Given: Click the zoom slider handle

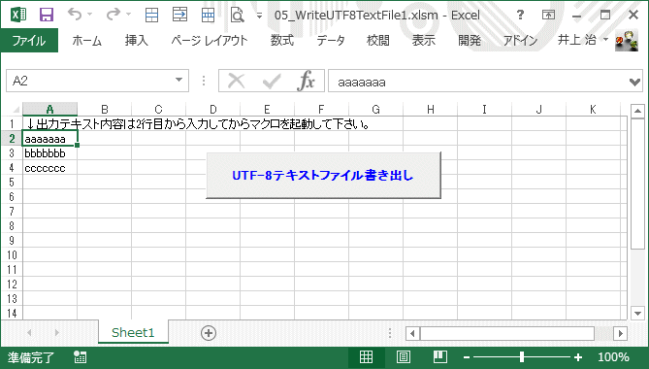Looking at the screenshot, I should 522,356.
